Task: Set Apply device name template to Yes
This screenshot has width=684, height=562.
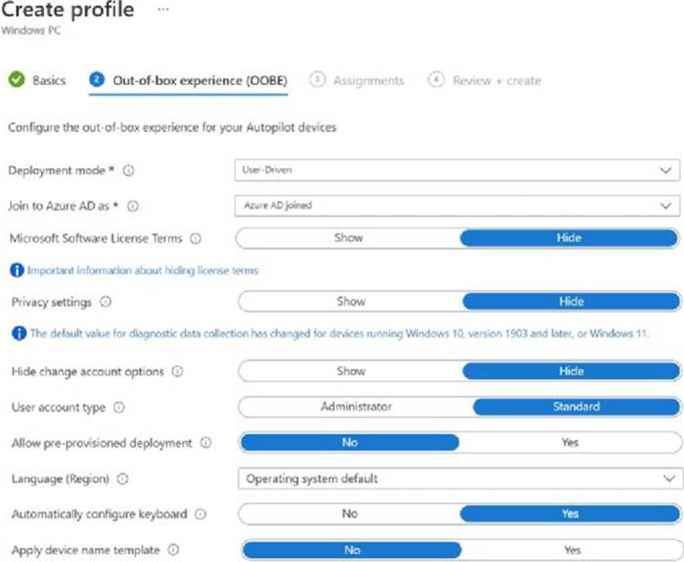Action: [x=571, y=550]
